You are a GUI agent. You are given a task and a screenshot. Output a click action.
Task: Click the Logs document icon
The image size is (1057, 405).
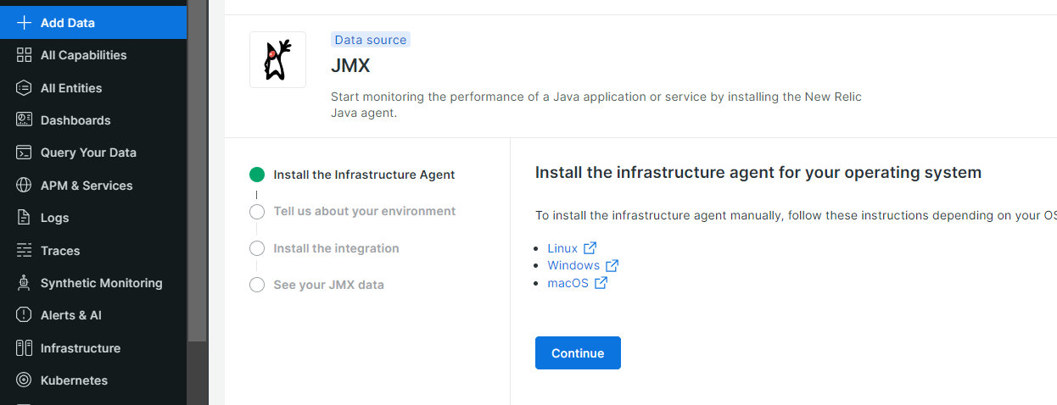pyautogui.click(x=24, y=218)
